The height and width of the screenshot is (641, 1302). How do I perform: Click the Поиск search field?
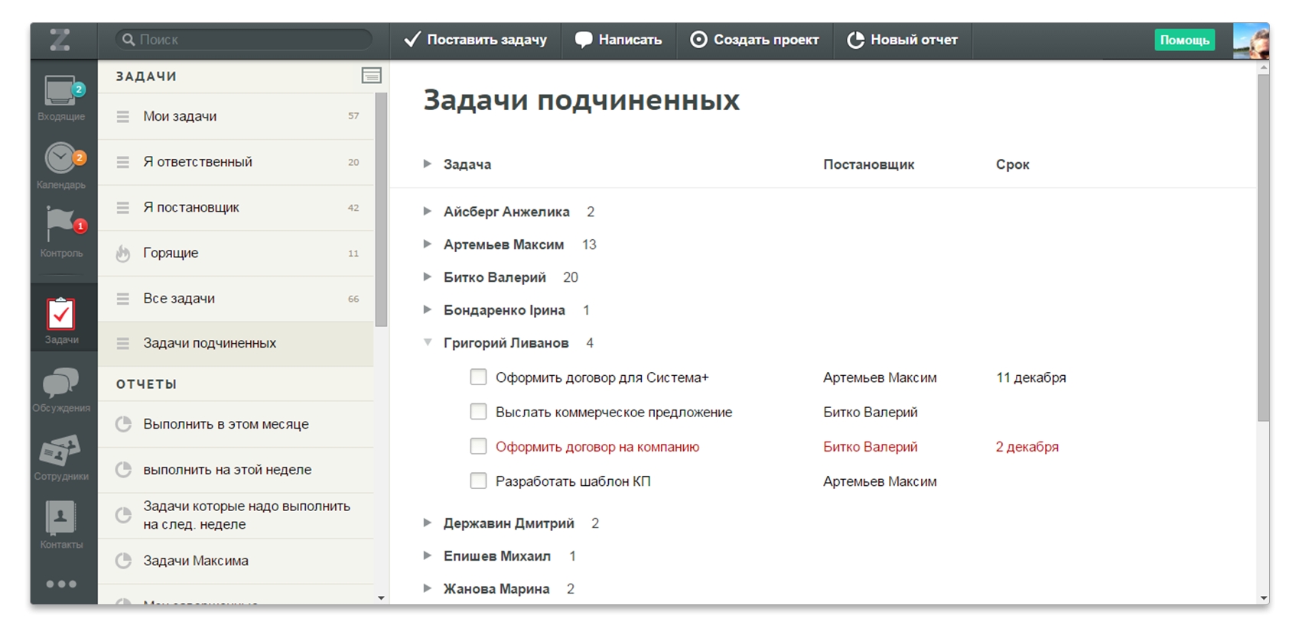click(x=244, y=39)
